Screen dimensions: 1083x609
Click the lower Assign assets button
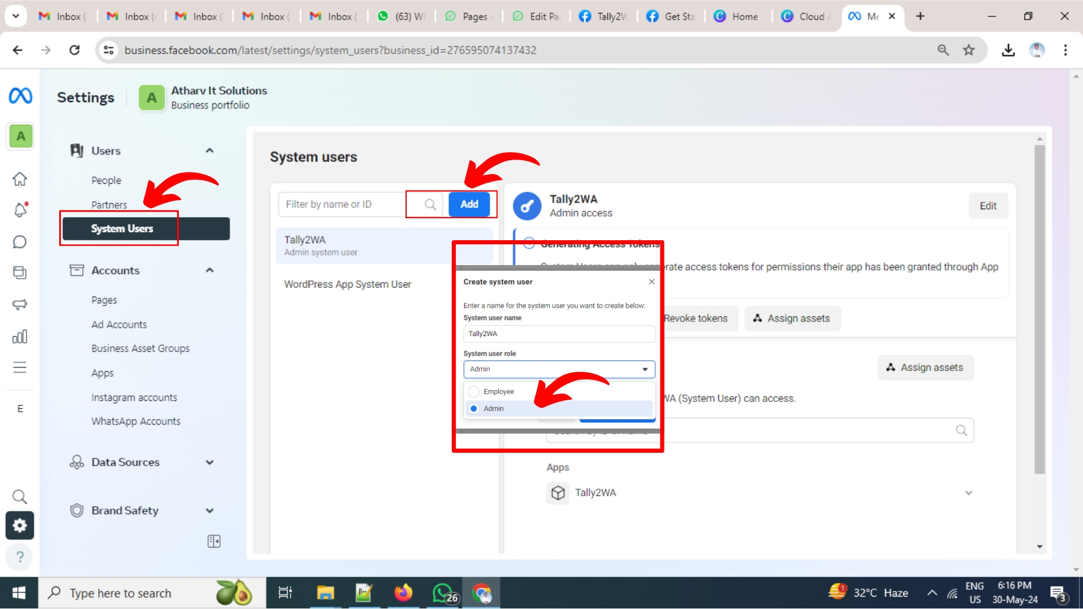click(x=925, y=368)
